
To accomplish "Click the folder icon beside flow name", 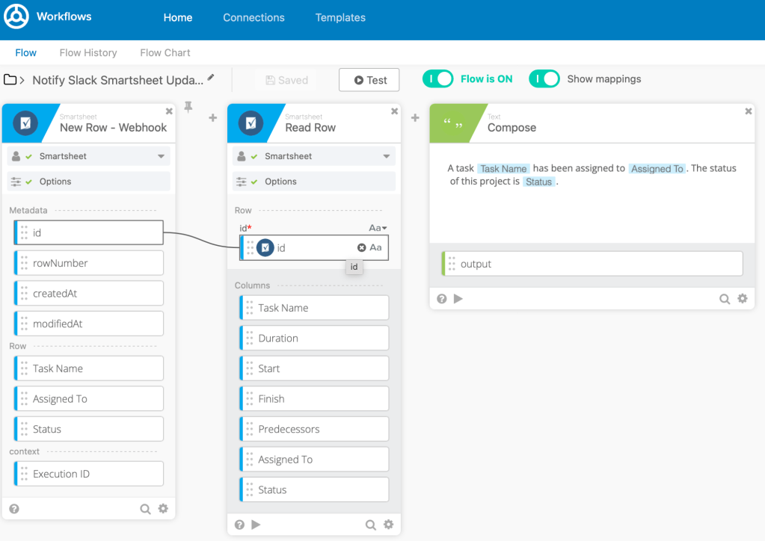I will click(x=10, y=80).
